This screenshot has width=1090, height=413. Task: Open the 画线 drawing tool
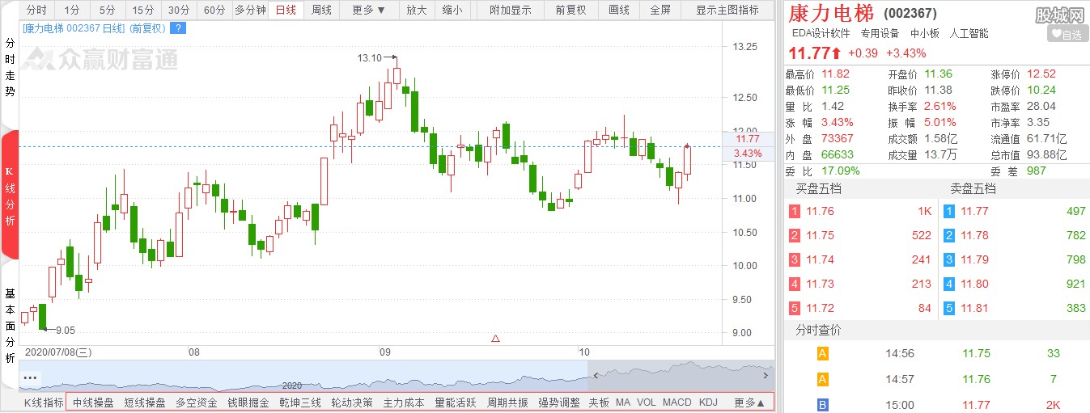(619, 11)
